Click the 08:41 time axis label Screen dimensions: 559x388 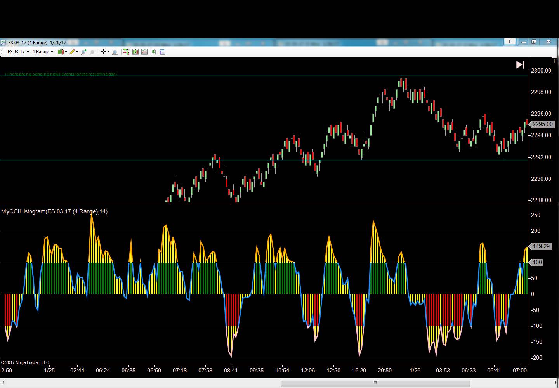coord(231,371)
